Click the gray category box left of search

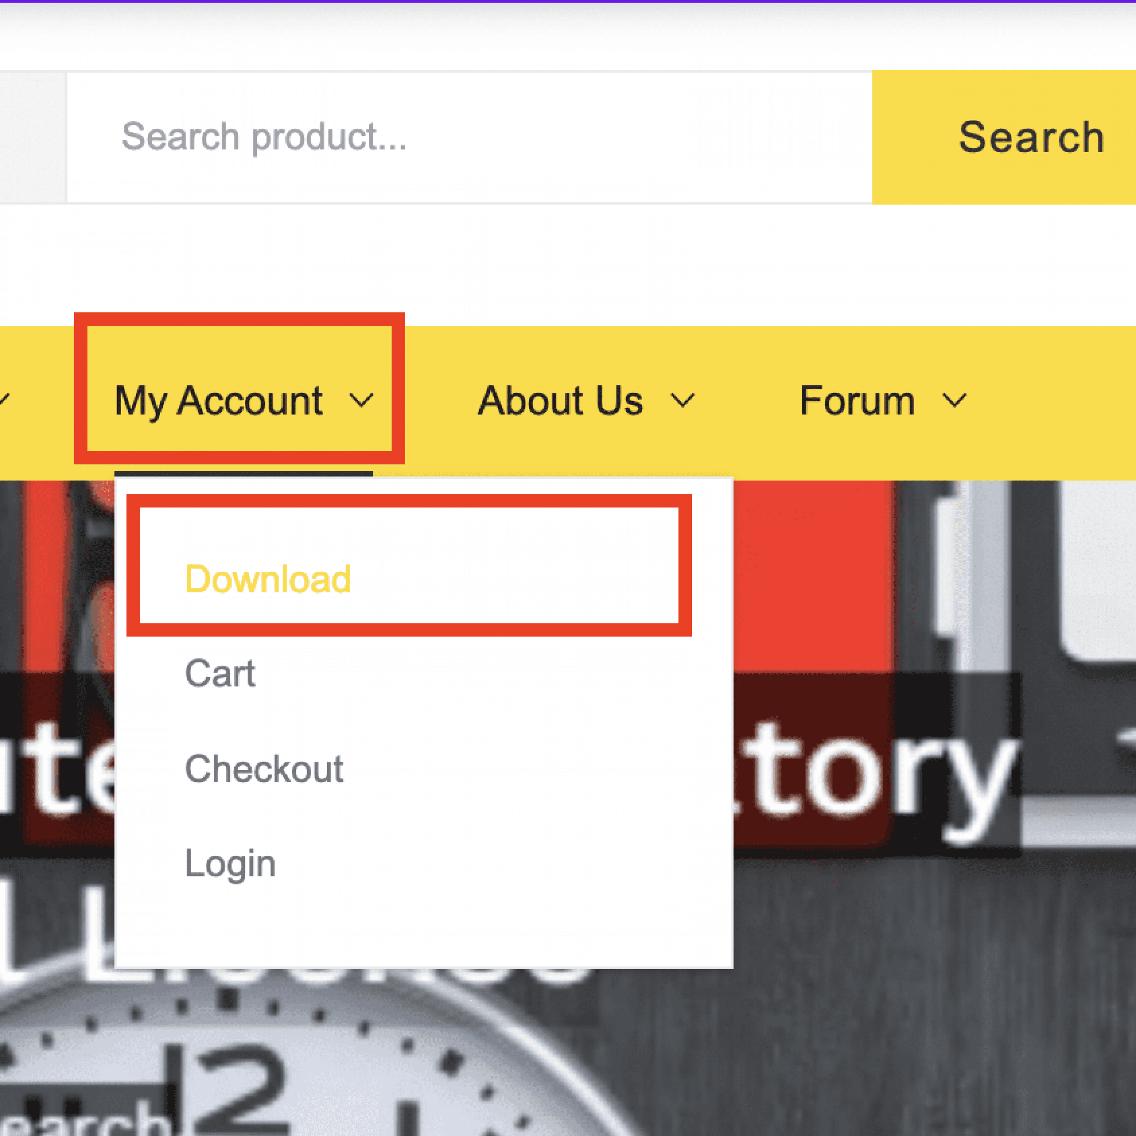point(32,137)
